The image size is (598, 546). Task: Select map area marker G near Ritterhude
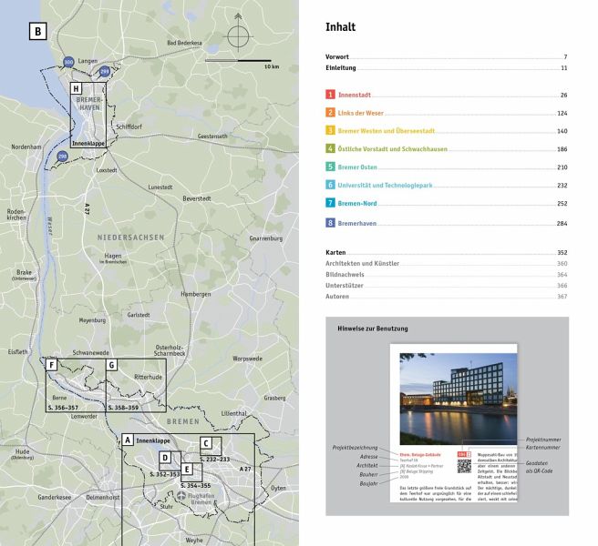click(x=111, y=365)
